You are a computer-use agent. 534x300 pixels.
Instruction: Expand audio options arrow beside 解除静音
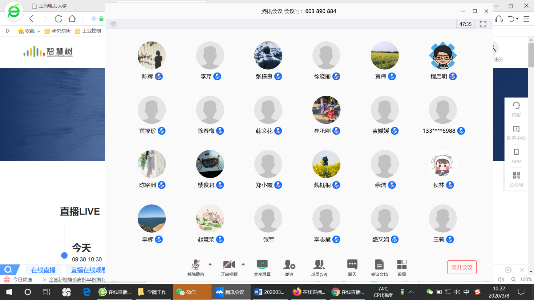point(210,264)
